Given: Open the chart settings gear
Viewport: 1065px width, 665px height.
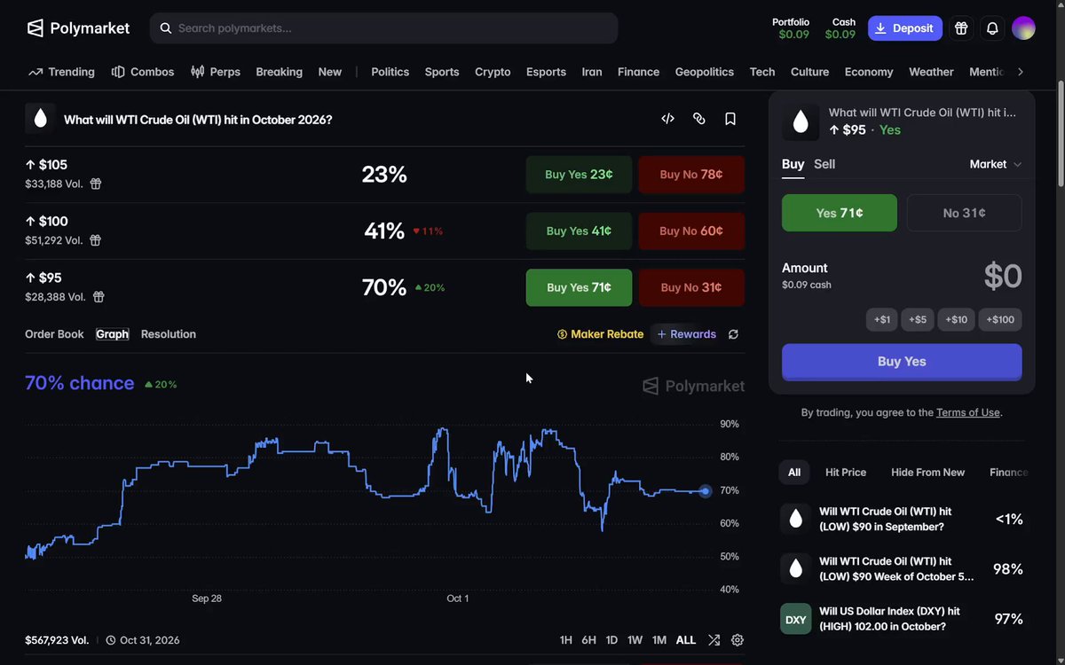Looking at the screenshot, I should pos(738,640).
